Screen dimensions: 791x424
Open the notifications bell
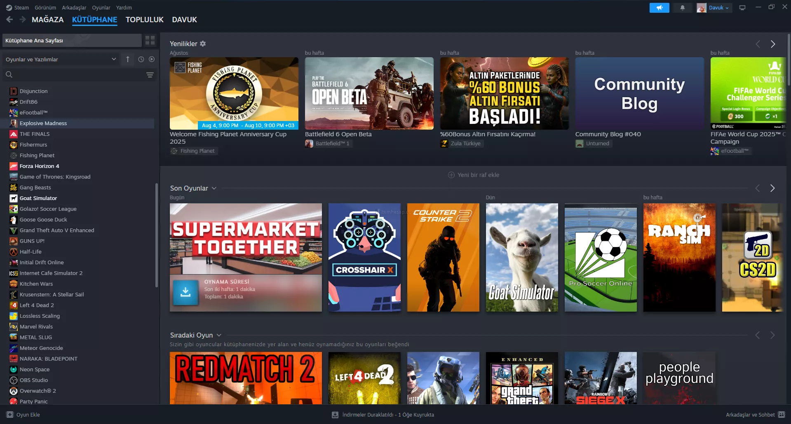click(683, 8)
